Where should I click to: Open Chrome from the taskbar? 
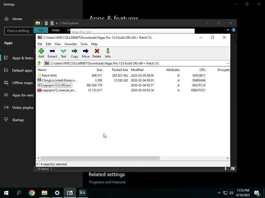coord(32,193)
